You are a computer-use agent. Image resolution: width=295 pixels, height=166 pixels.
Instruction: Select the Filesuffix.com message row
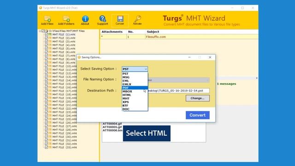pos(179,37)
